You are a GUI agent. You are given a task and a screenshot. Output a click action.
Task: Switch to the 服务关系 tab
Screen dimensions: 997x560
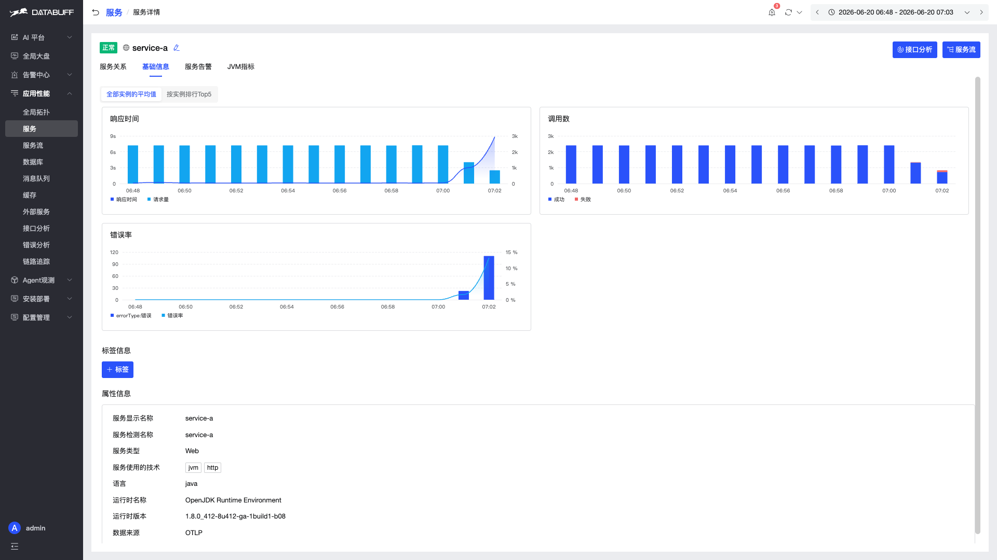tap(113, 67)
